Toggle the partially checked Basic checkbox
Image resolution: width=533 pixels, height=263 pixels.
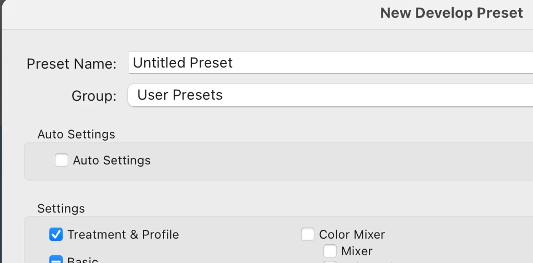pos(56,259)
